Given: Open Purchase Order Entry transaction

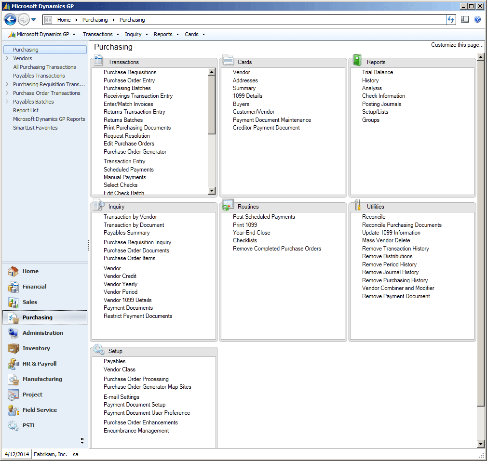Looking at the screenshot, I should point(129,80).
